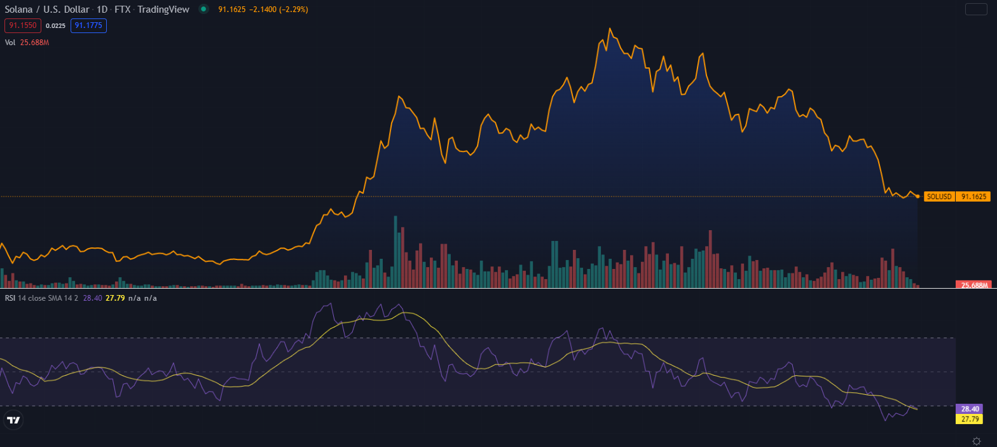This screenshot has height=447, width=997.
Task: Click the orange last-price dot on the chart line
Action: tap(917, 196)
